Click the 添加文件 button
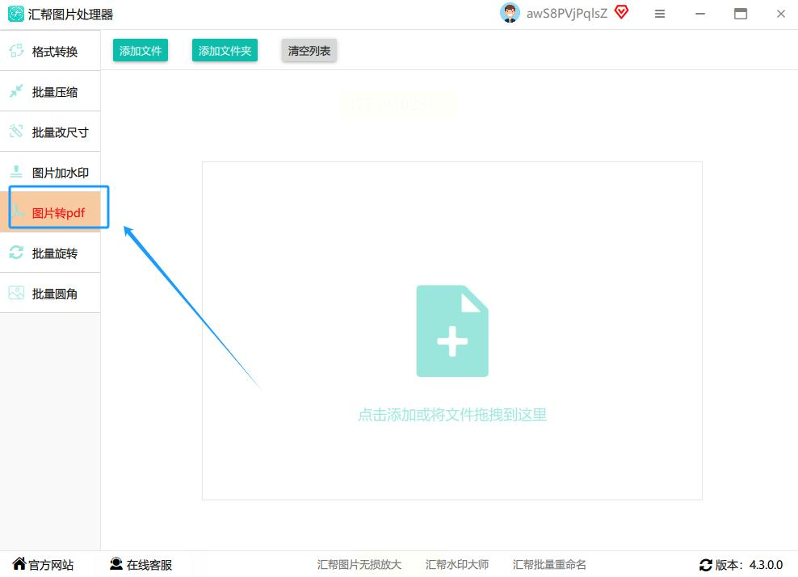Viewport: 798px width, 577px height. coord(141,50)
